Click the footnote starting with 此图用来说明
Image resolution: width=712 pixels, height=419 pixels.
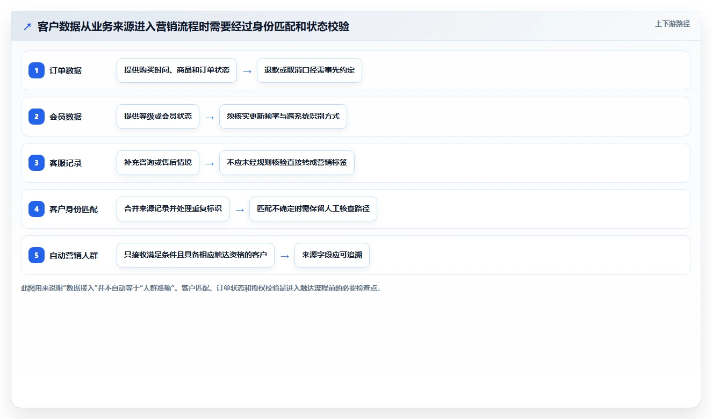click(x=201, y=288)
